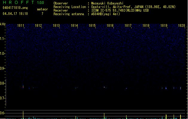The height and width of the screenshot is (119, 188).
Task: Click the meteor echo between 1815 and 1816
Action: (104, 87)
